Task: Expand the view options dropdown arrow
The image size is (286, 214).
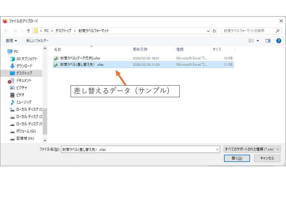Action: tap(258, 41)
